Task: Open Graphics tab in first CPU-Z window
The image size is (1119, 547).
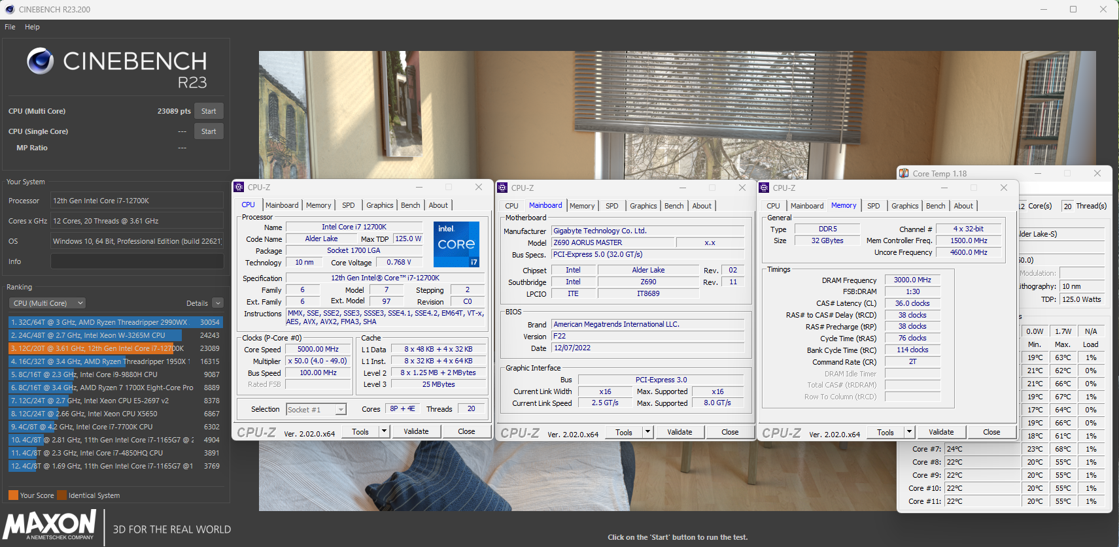Action: point(380,205)
